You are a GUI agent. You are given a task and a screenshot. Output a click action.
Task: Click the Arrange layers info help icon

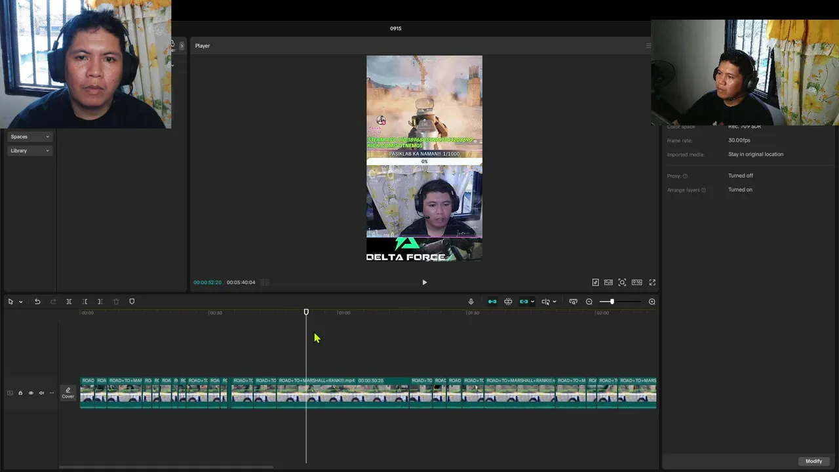(703, 190)
